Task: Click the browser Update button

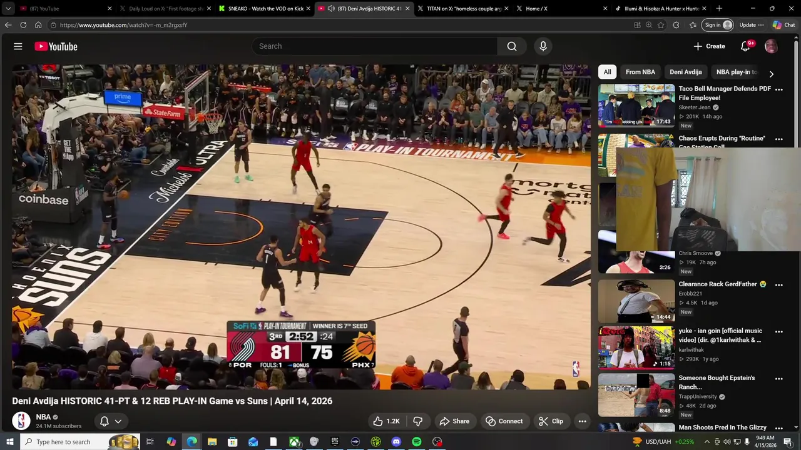Action: pyautogui.click(x=747, y=25)
